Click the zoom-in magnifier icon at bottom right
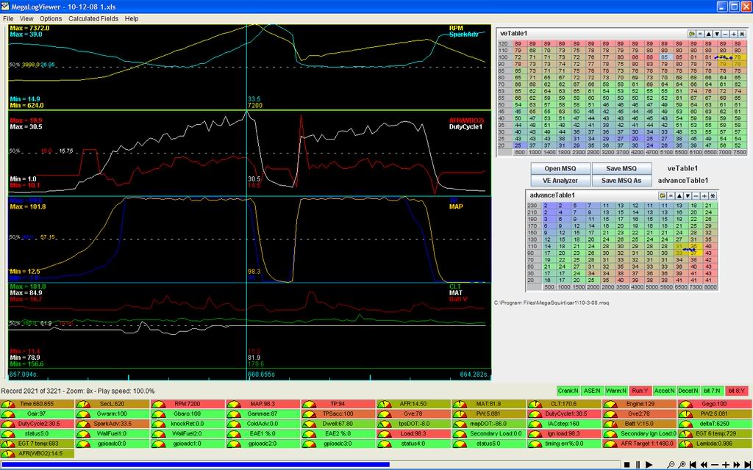 (x=682, y=464)
